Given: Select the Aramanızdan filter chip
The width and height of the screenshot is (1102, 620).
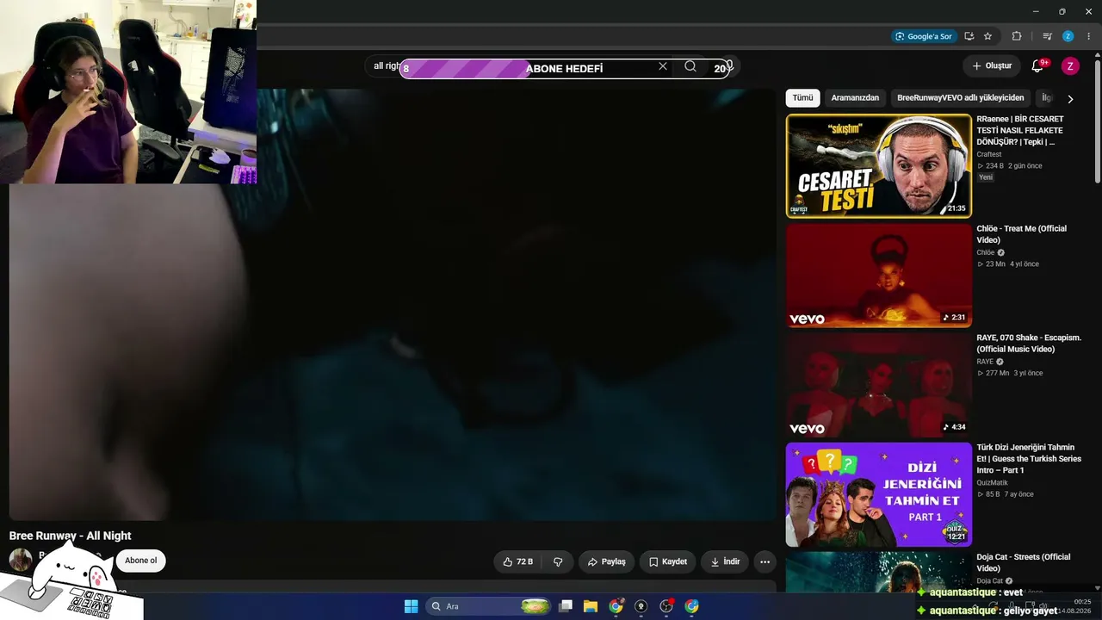Looking at the screenshot, I should point(855,98).
